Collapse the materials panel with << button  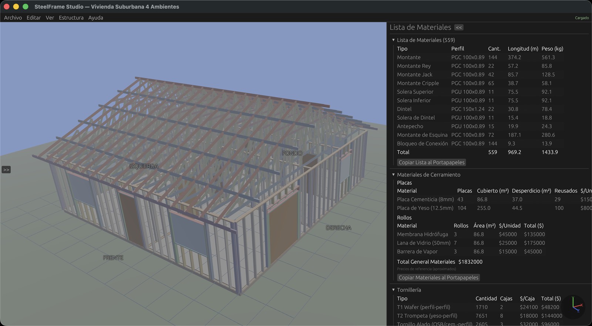pos(459,27)
